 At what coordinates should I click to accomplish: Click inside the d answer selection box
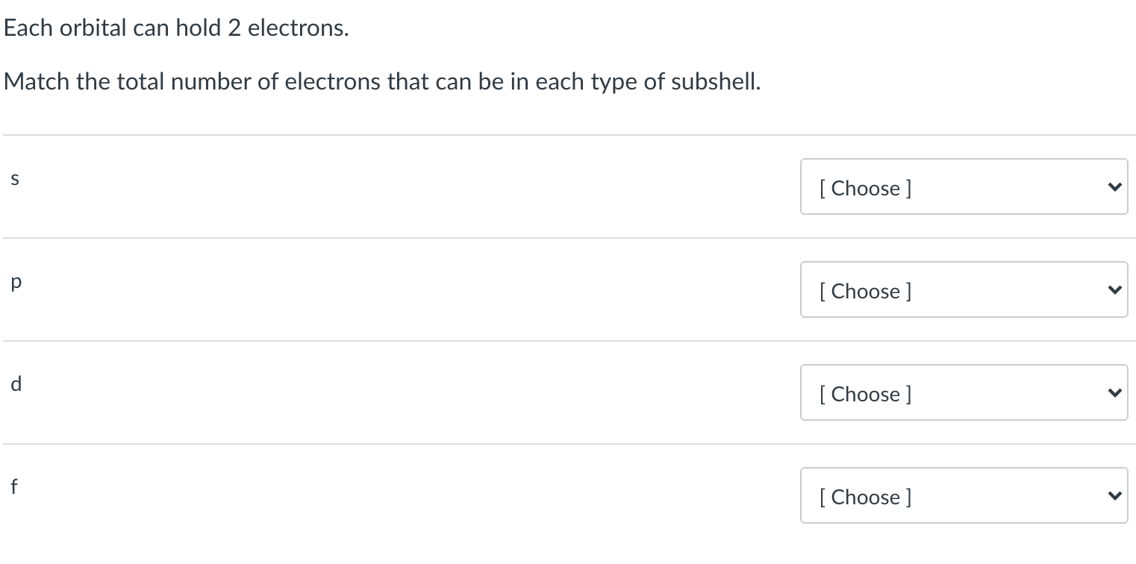coord(933,394)
